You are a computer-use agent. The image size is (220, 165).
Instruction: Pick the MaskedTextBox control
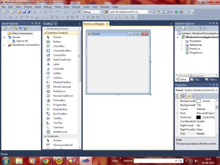pyautogui.click(x=62, y=82)
